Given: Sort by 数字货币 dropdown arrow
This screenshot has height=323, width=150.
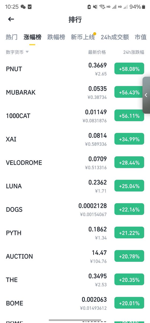Looking at the screenshot, I should point(27,52).
